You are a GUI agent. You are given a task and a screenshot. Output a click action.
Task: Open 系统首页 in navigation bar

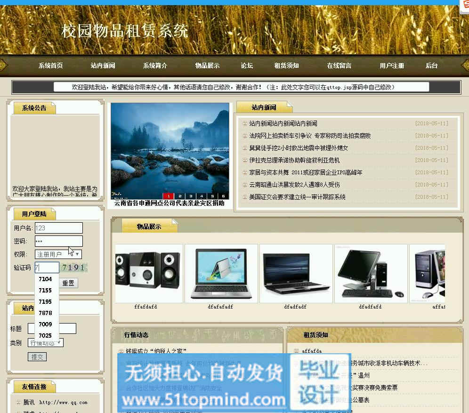50,65
